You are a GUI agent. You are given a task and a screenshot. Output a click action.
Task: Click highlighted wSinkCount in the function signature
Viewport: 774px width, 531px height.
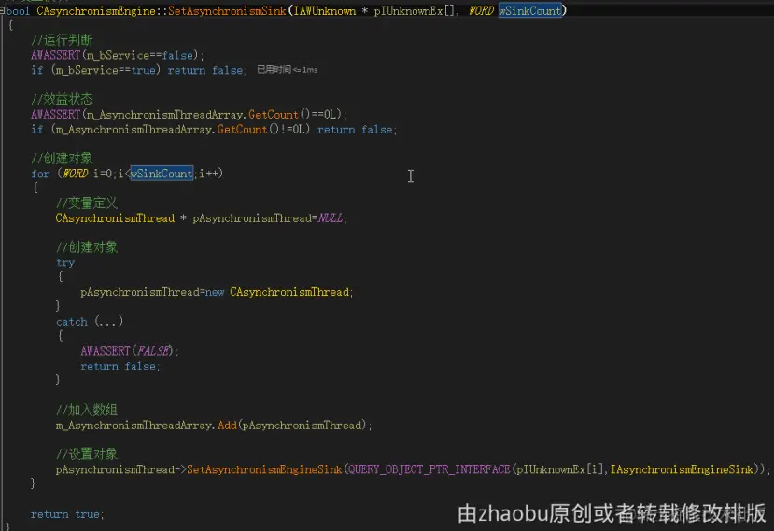[530, 11]
